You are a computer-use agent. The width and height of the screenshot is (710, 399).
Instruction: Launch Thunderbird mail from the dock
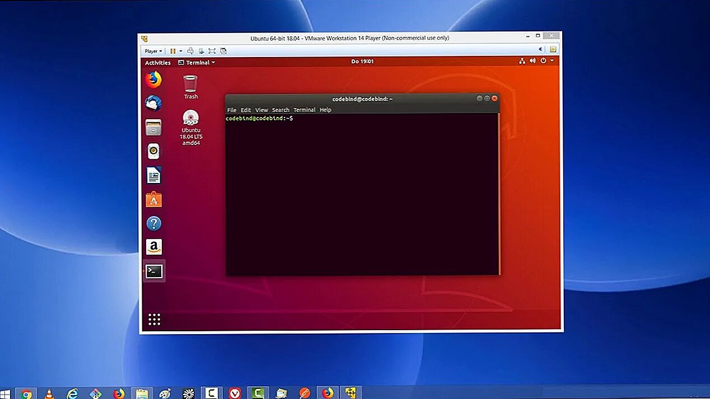153,104
